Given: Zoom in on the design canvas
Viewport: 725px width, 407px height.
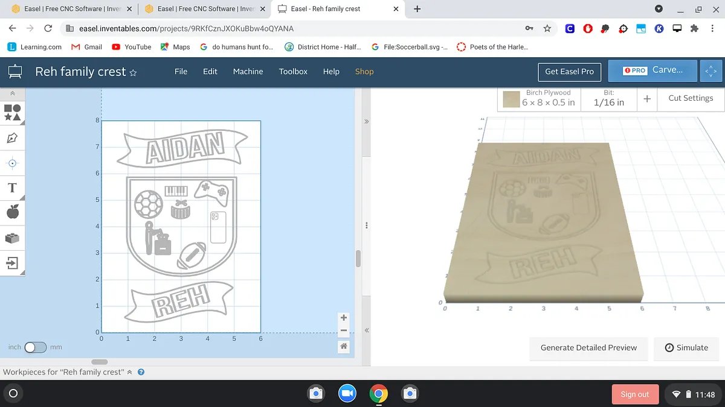Looking at the screenshot, I should [x=344, y=318].
